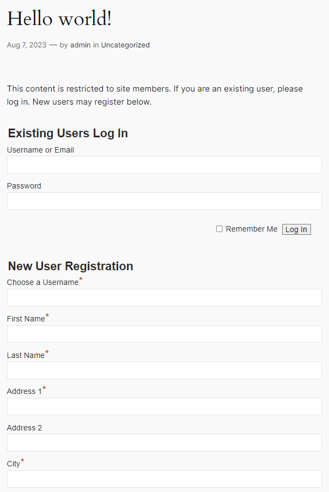The width and height of the screenshot is (329, 492).
Task: Select the First Name input box
Action: coord(164,334)
